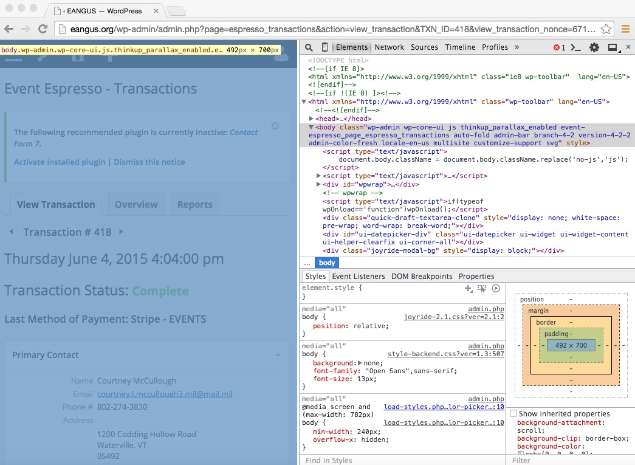
Task: Click the border label in box model
Action: point(546,322)
